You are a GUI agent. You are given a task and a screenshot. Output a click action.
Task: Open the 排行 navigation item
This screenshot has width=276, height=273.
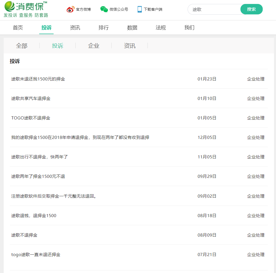pos(103,28)
